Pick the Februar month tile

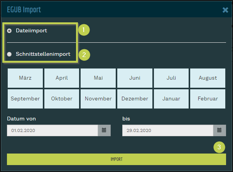(x=208, y=99)
